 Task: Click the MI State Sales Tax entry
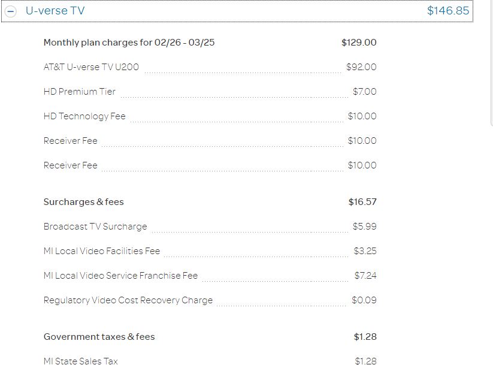[80, 361]
